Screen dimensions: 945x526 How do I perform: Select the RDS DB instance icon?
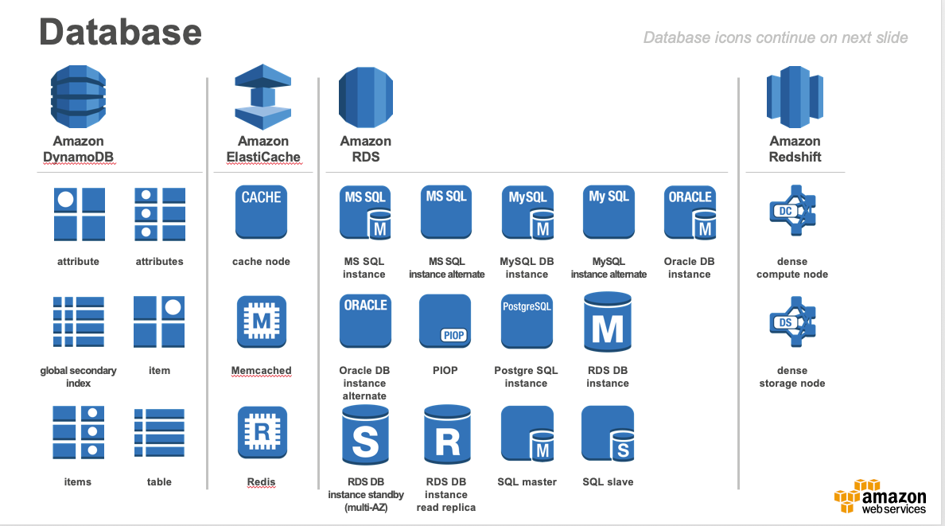click(x=608, y=321)
